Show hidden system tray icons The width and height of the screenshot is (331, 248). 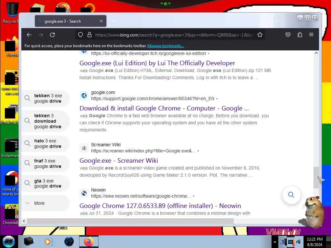tap(275, 242)
